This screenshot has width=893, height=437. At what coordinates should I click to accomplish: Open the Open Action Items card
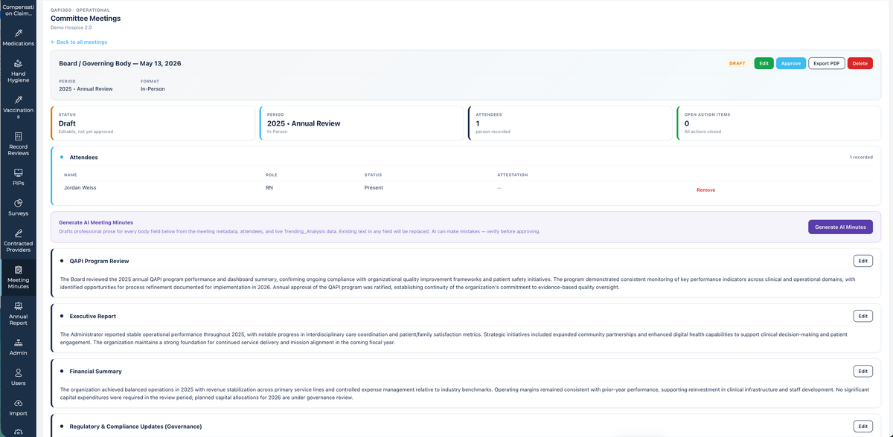pos(778,123)
